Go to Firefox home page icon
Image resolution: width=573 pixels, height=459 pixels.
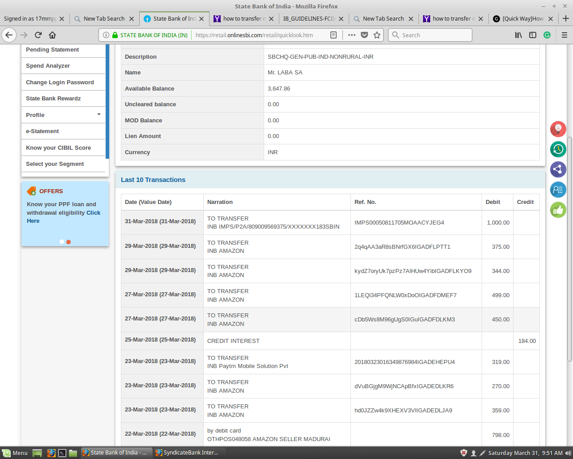click(x=52, y=35)
